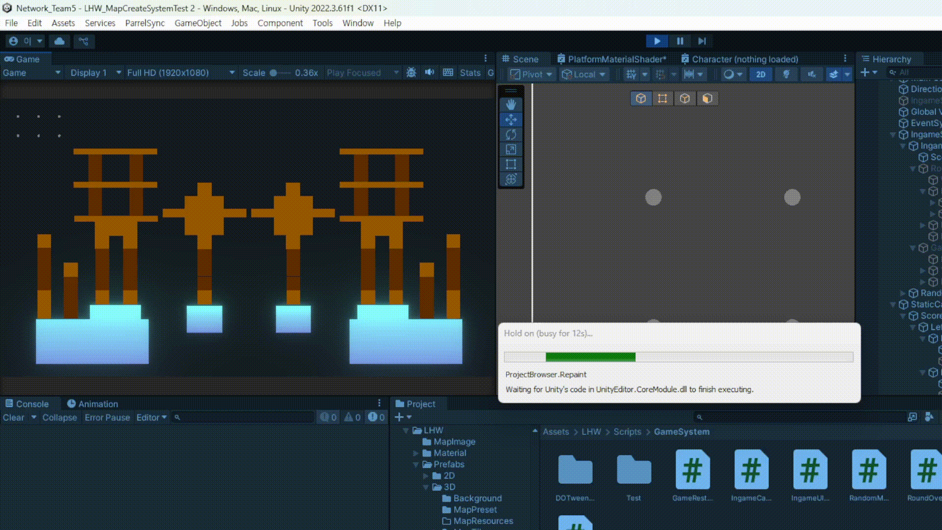Viewport: 942px width, 530px height.
Task: Toggle Stats overlay in Game view
Action: [x=470, y=73]
